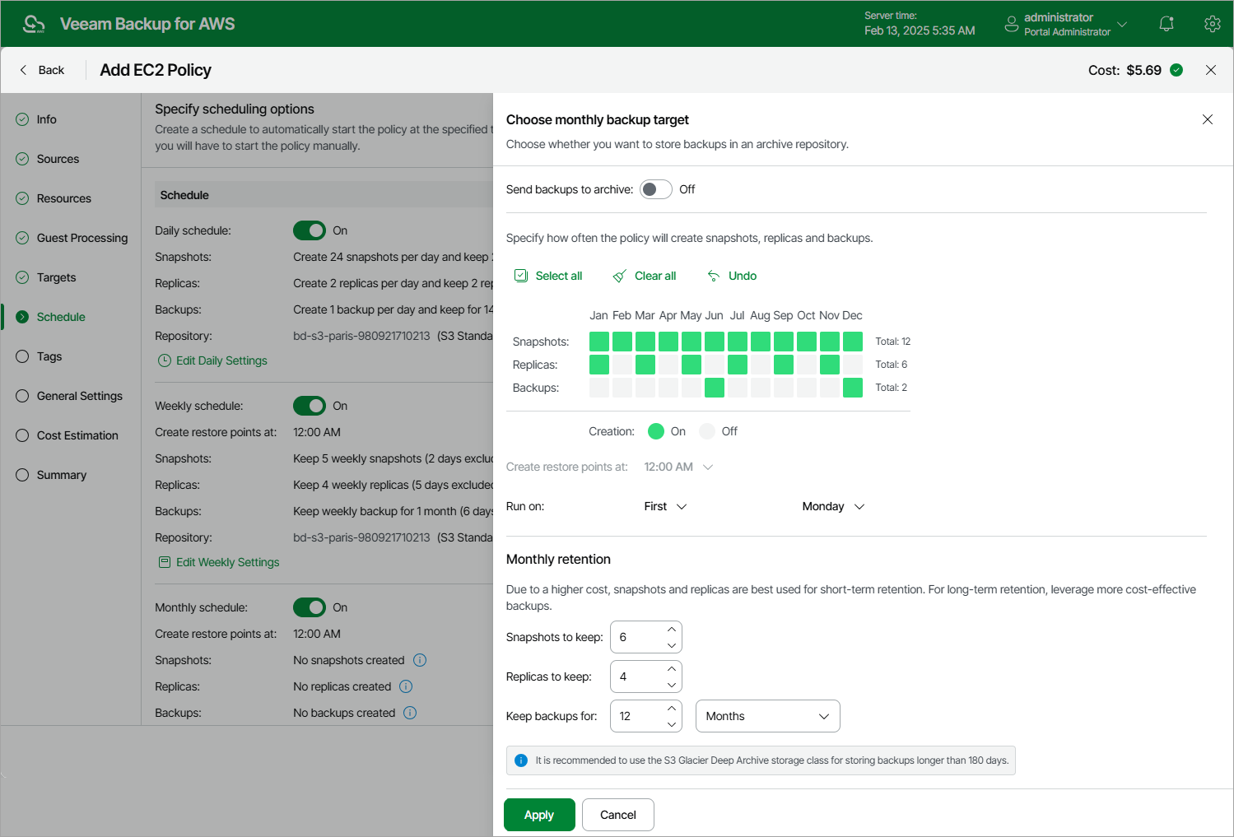Open the Run on First dropdown
This screenshot has width=1234, height=837.
[x=664, y=506]
